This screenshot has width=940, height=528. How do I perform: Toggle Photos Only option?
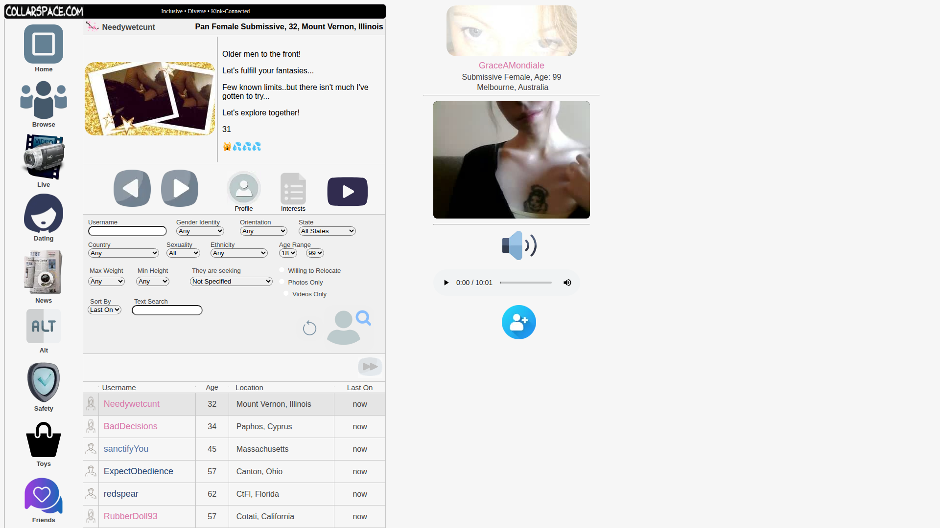[x=282, y=282]
